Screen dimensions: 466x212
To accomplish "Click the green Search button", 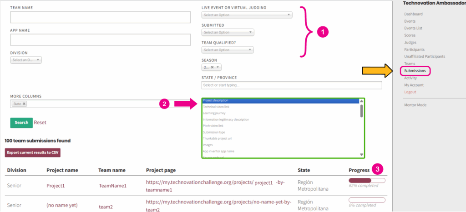I will [21, 123].
